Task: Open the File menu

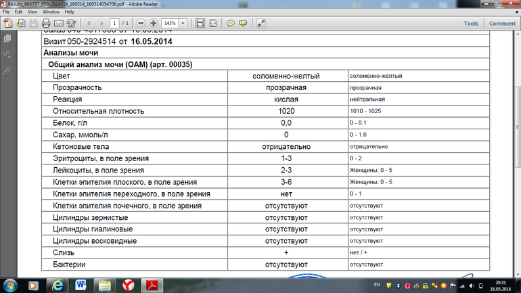Action: coord(7,12)
